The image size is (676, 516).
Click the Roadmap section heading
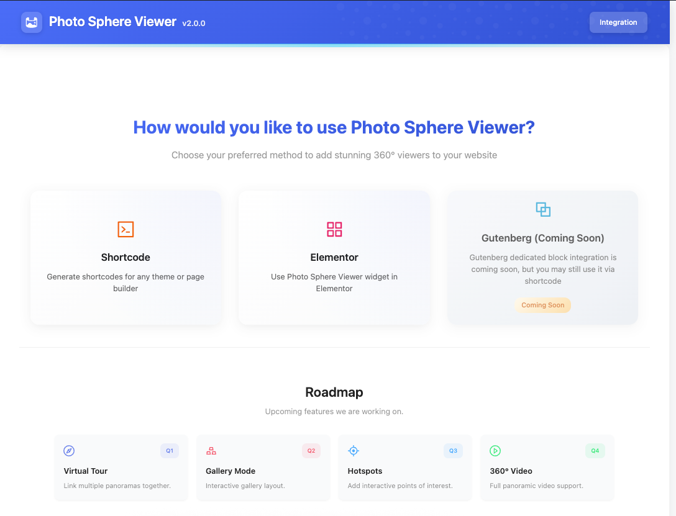(334, 392)
